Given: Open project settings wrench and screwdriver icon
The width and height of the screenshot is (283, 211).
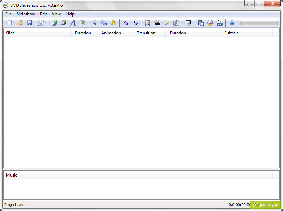Looking at the screenshot, I should 41,23.
